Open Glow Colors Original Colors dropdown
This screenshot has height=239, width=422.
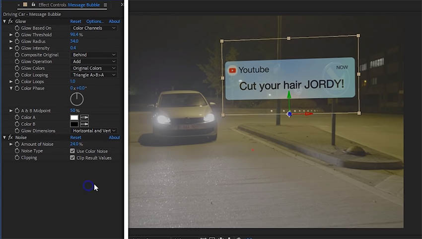tap(94, 68)
